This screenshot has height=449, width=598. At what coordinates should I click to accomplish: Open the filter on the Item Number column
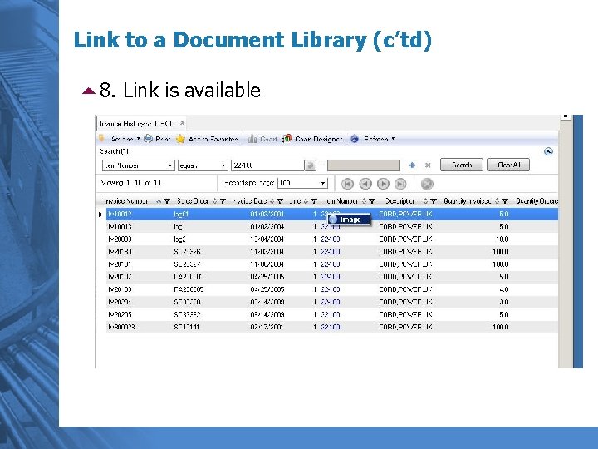pyautogui.click(x=372, y=201)
